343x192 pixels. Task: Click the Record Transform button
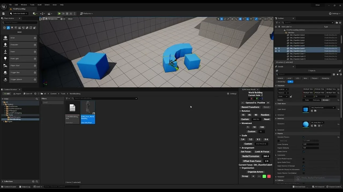coord(250,107)
